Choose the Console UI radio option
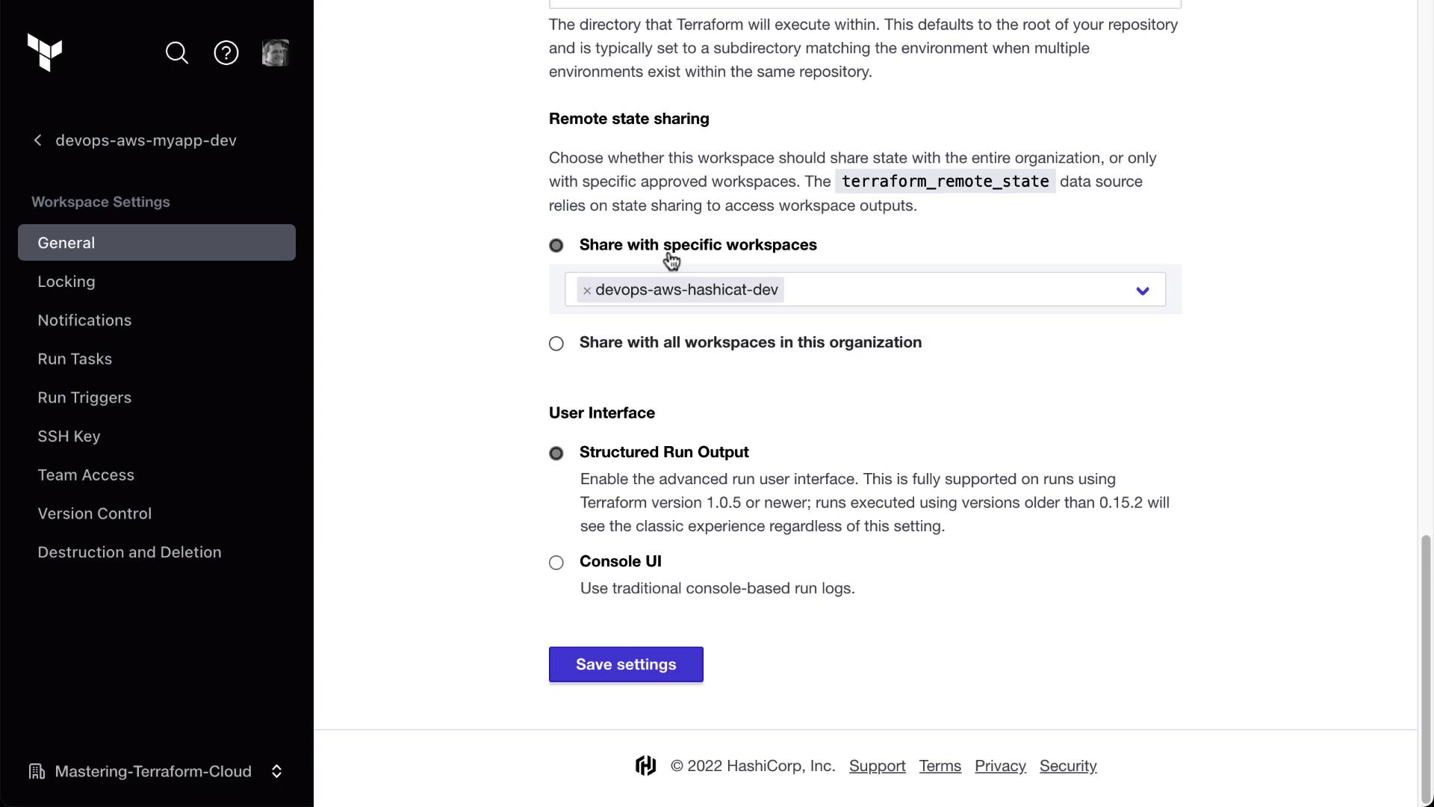 coord(556,563)
